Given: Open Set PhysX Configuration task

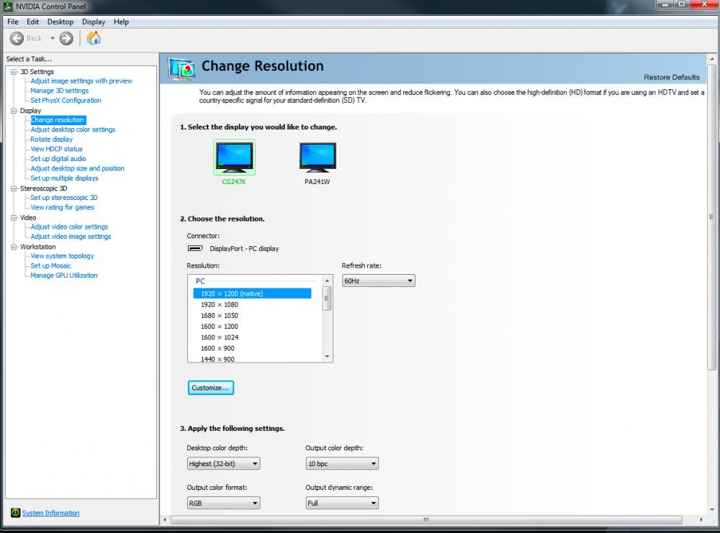Looking at the screenshot, I should click(66, 101).
